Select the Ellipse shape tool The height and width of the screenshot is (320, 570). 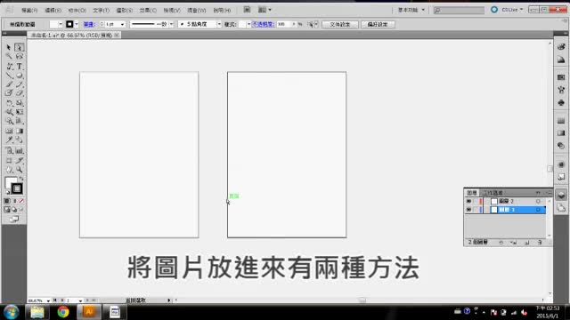point(20,76)
